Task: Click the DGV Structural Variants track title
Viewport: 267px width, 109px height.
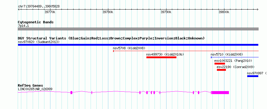Action: pos(111,38)
